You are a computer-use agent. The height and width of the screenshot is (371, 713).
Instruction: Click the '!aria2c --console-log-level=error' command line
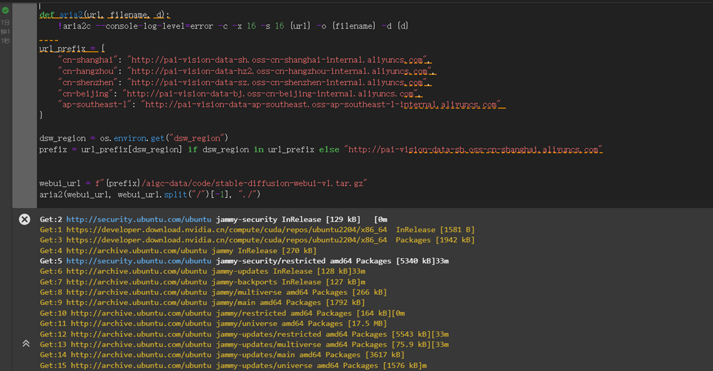pyautogui.click(x=233, y=26)
